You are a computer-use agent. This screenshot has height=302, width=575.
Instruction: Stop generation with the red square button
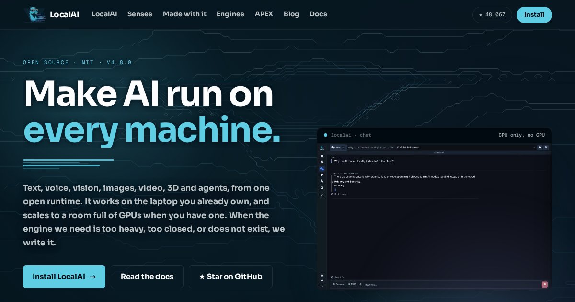tap(544, 284)
